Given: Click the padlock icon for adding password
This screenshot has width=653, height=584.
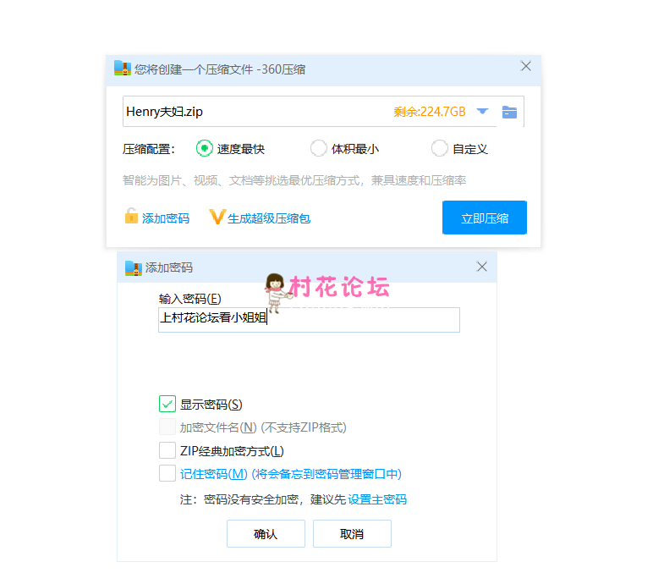Looking at the screenshot, I should tap(131, 217).
